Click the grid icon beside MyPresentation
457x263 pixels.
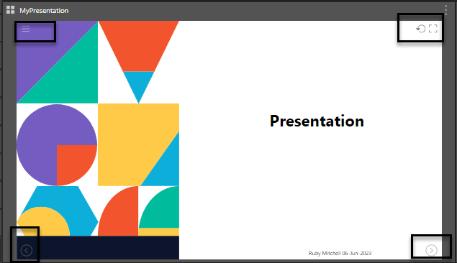pyautogui.click(x=11, y=10)
